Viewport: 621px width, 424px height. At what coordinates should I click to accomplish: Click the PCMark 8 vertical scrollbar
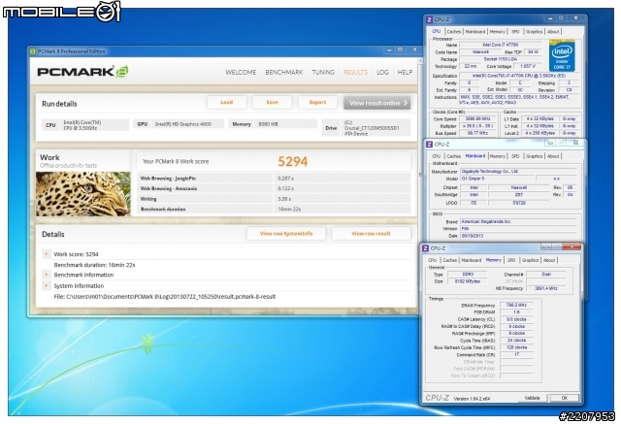point(419,175)
